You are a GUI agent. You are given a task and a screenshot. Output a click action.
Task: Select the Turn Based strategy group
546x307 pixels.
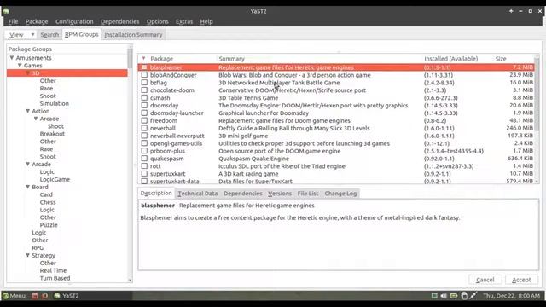point(55,278)
